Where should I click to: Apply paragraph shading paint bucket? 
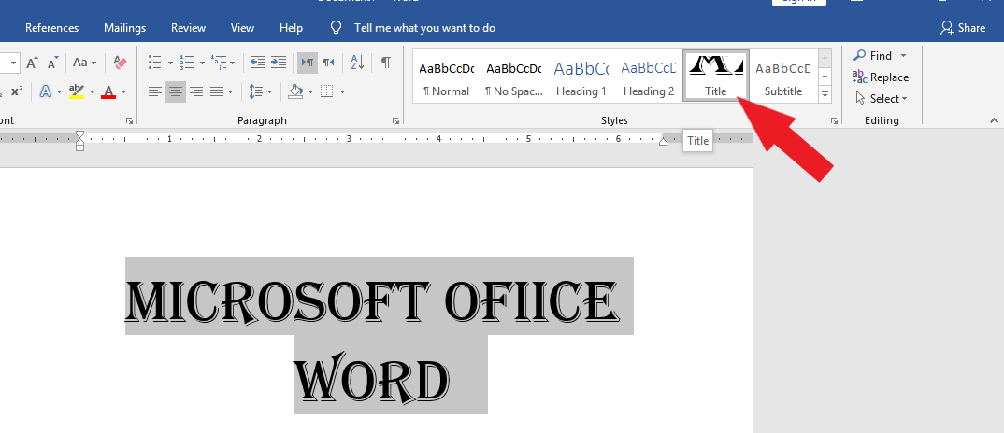point(295,92)
